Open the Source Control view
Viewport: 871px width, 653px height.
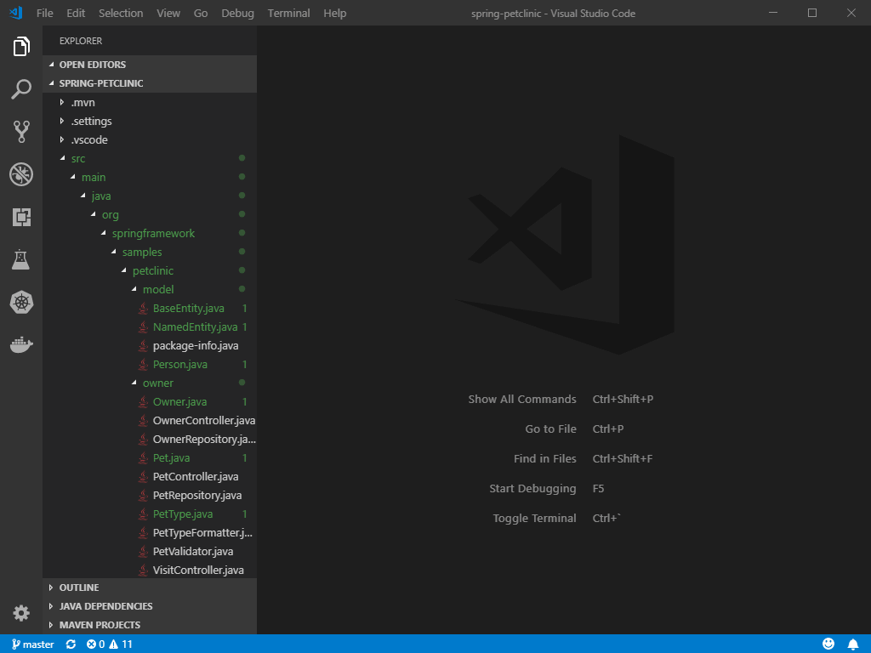pos(21,132)
